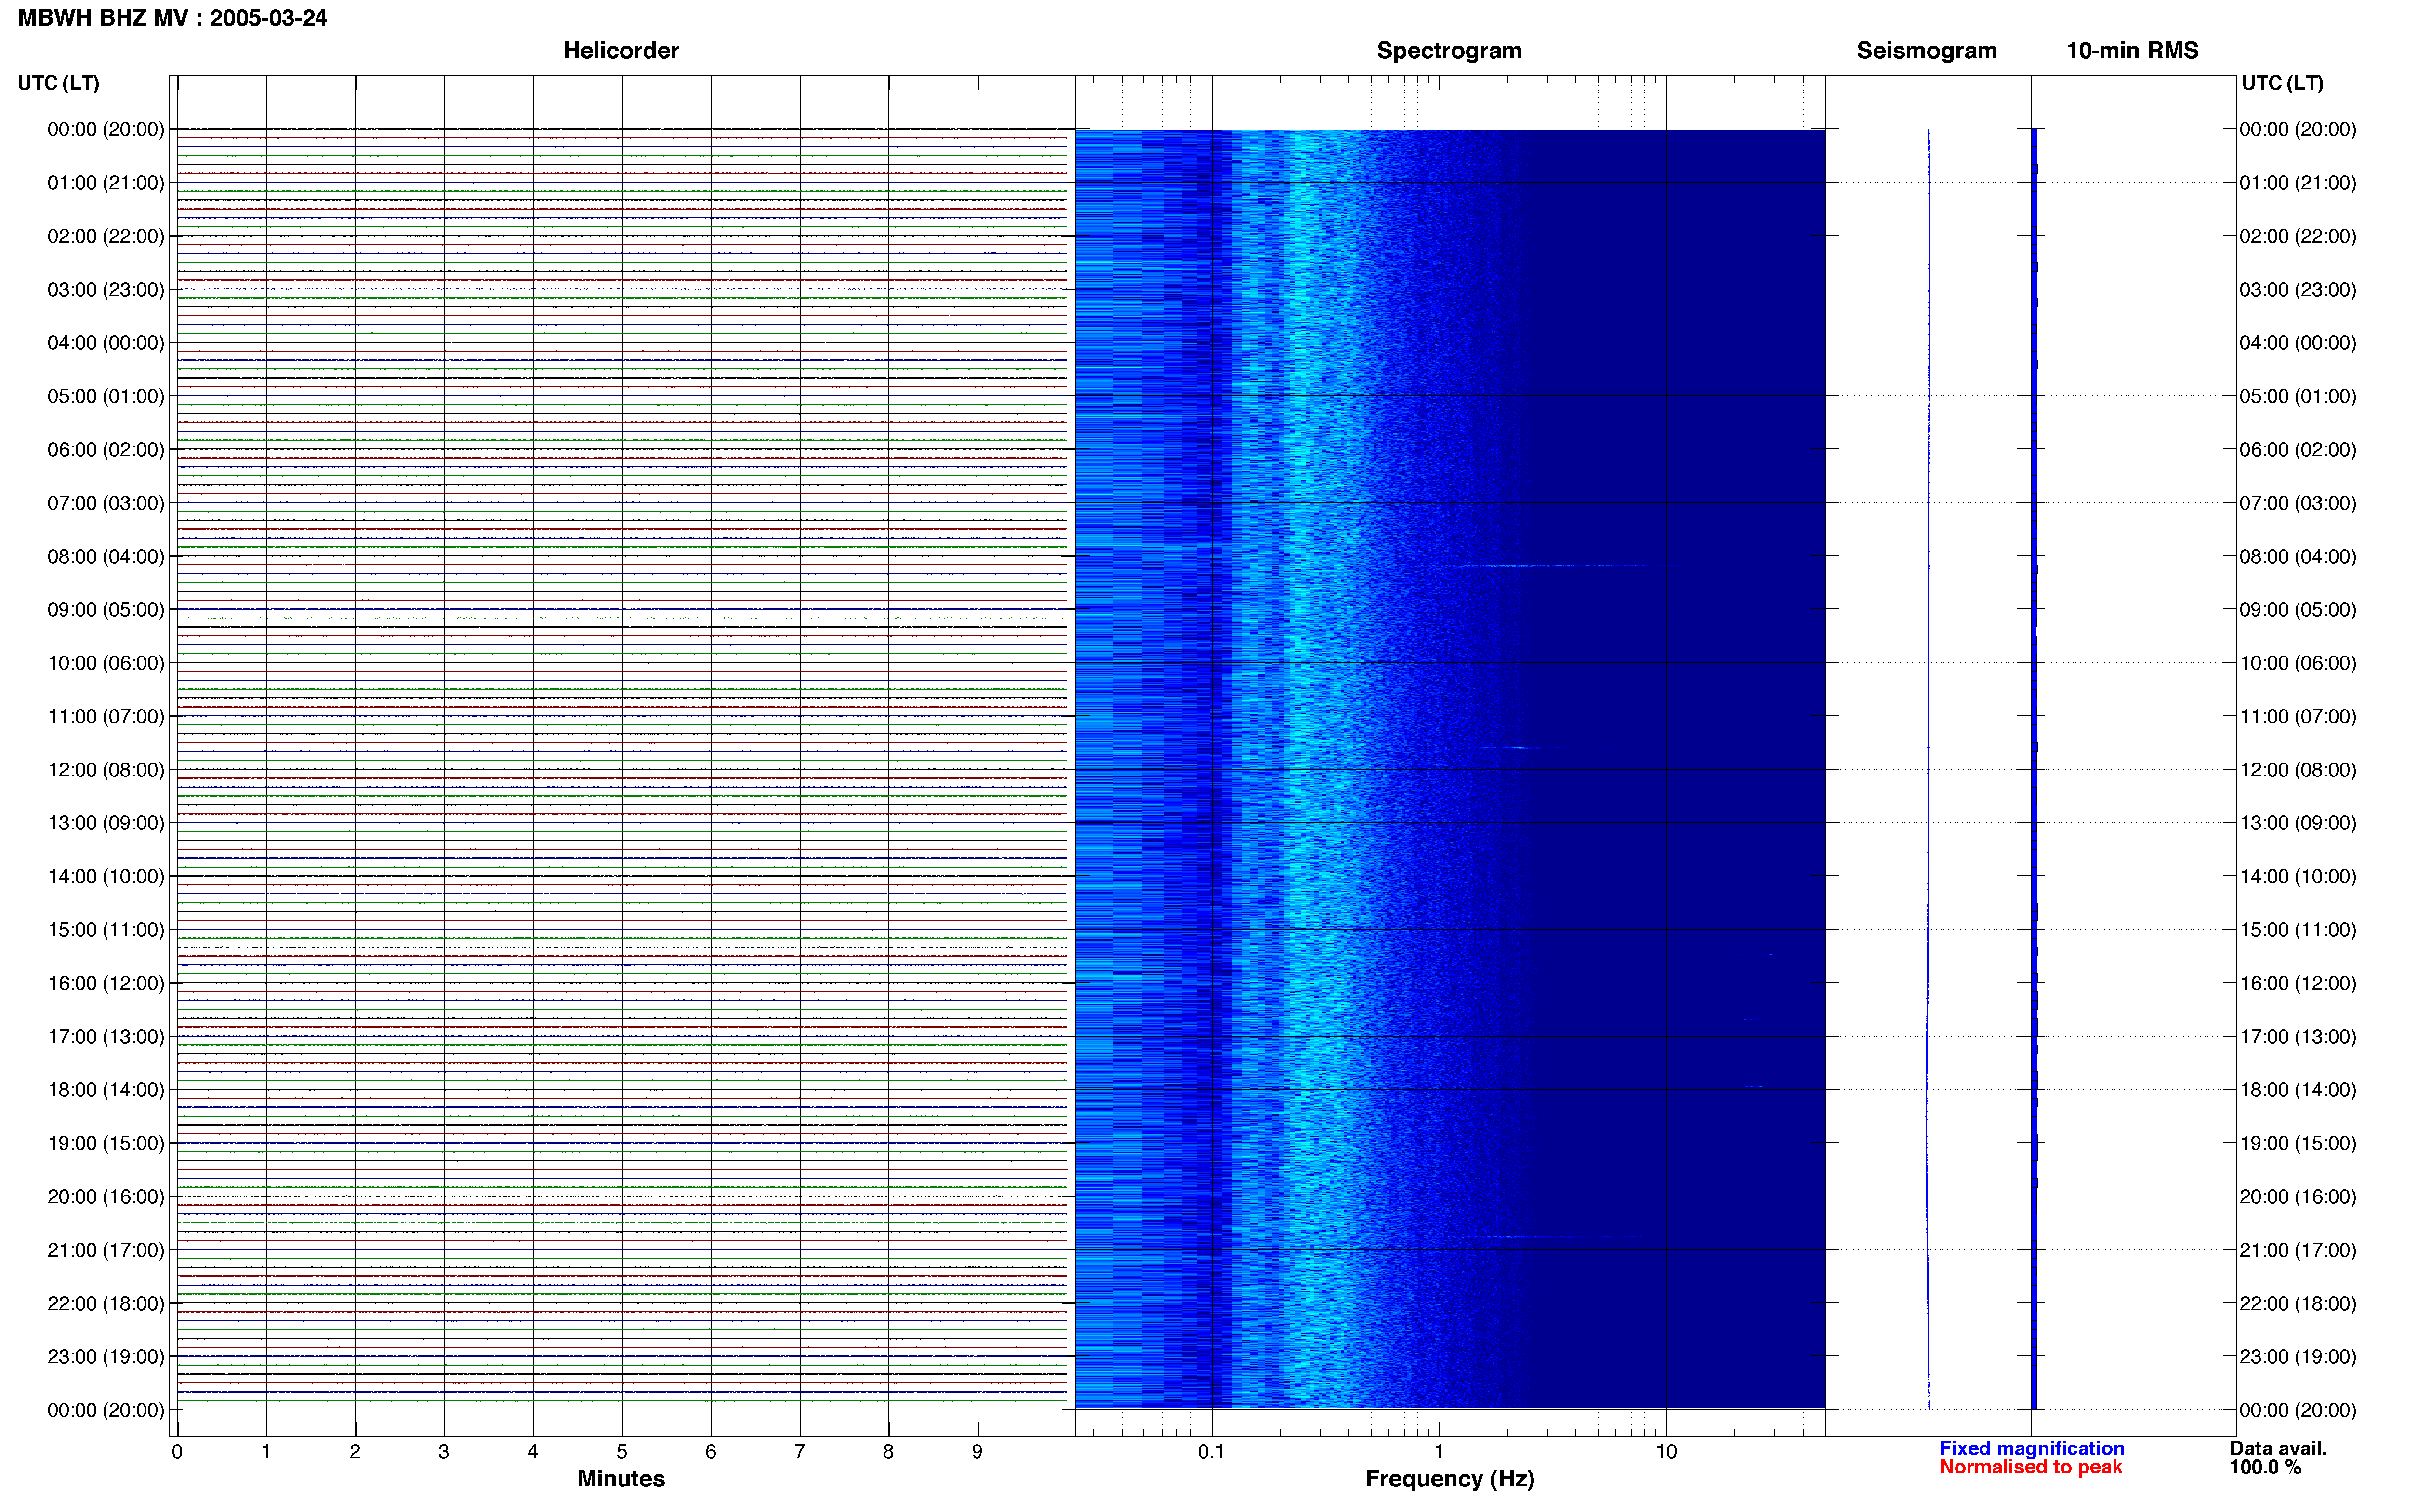Image resolution: width=2418 pixels, height=1512 pixels.
Task: Click the 100.0 % data availability value
Action: tap(2265, 1467)
